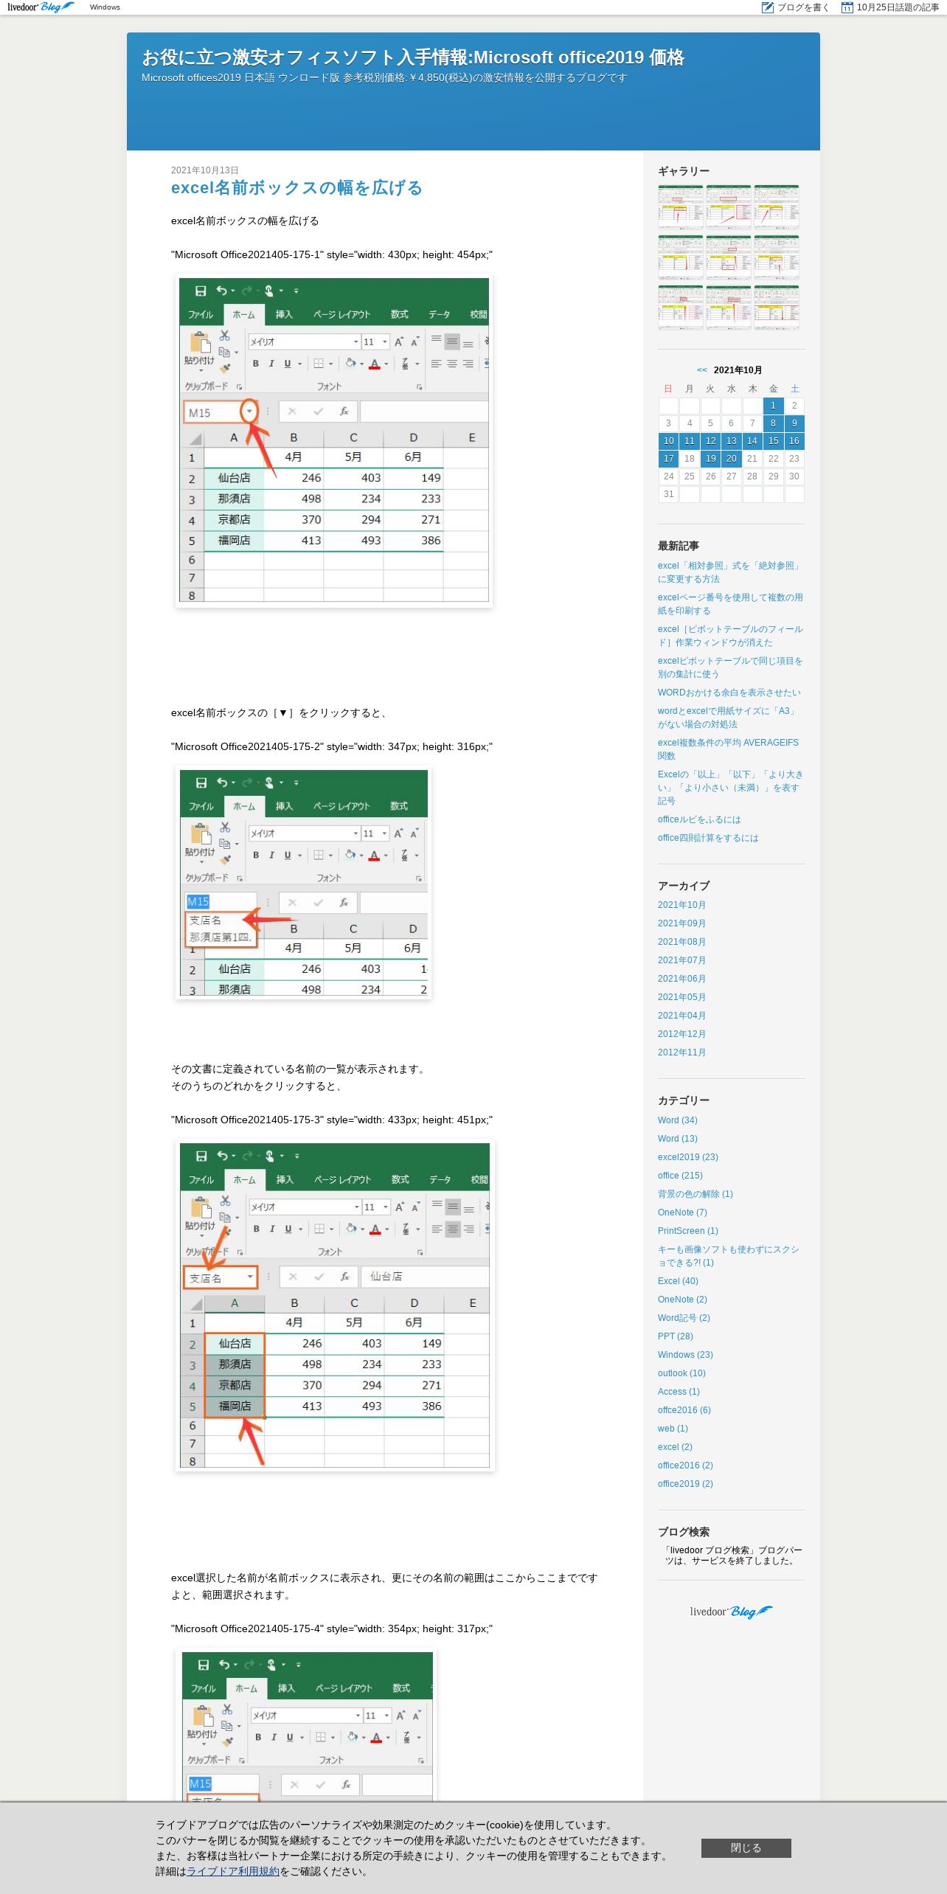The height and width of the screenshot is (1894, 947).
Task: Open category Excel (40)
Action: pos(678,1281)
